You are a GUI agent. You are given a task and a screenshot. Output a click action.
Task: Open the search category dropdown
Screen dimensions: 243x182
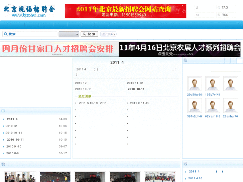click(x=69, y=34)
